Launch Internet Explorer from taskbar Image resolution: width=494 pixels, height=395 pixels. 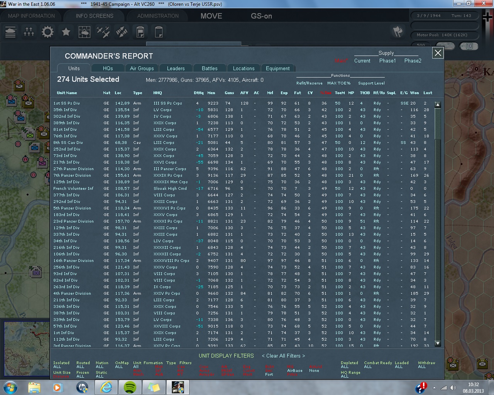(x=106, y=387)
